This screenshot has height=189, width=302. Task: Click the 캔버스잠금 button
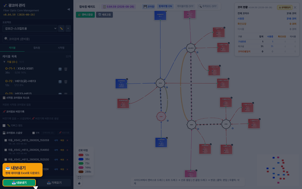(x=85, y=15)
